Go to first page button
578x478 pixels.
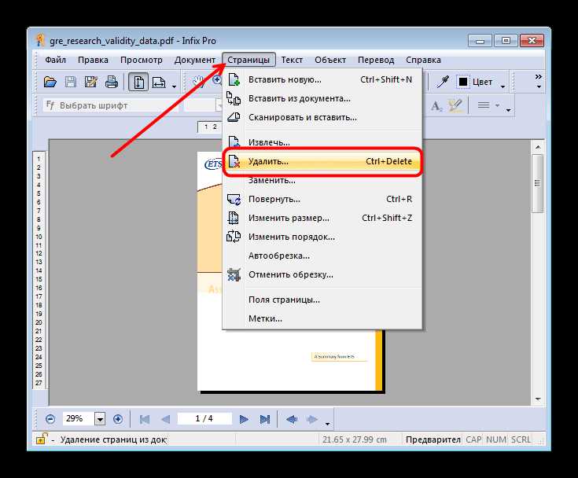[145, 419]
